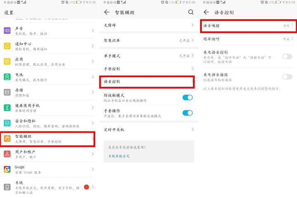Open the 熄屏快呼 row chevron
The height and width of the screenshot is (198, 297).
[x=292, y=39]
